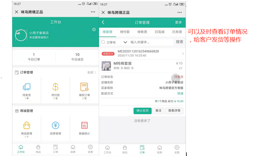Open the three-dot menu on right screen
Viewport: 254px width, 156px height.
tap(179, 12)
